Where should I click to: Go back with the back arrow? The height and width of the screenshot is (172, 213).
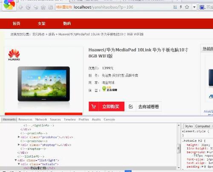21,7
